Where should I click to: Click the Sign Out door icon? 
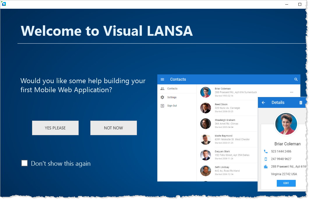point(162,106)
